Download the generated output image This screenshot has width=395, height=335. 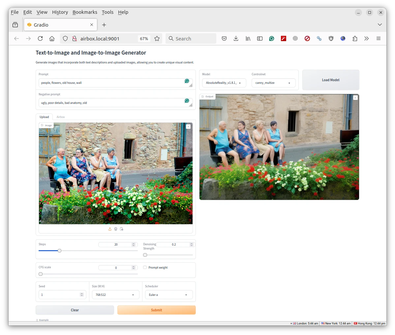point(355,98)
